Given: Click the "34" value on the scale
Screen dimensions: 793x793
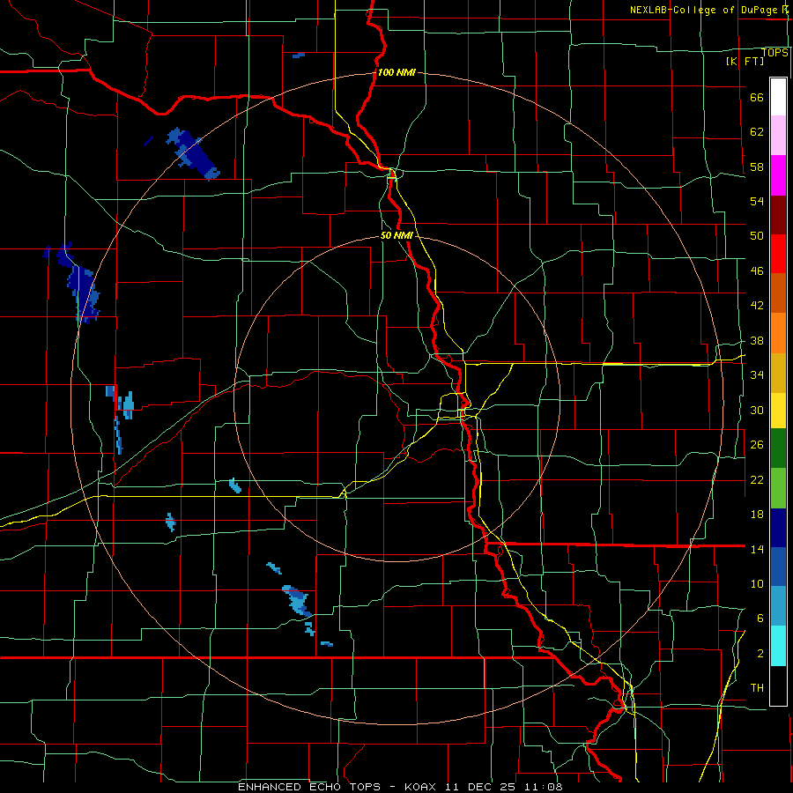Looking at the screenshot, I should [x=757, y=374].
